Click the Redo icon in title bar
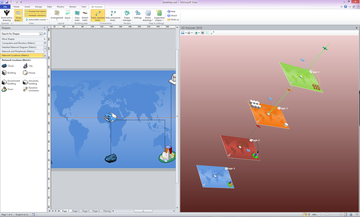 coord(17,2)
